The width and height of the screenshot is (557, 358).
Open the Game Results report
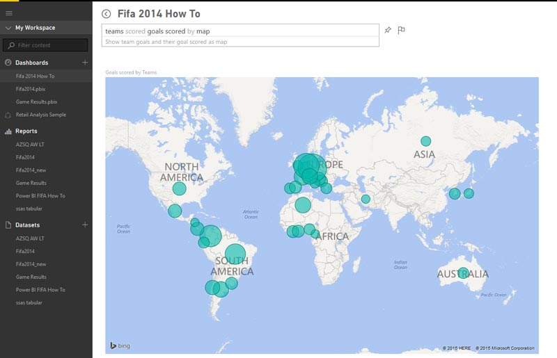(31, 183)
